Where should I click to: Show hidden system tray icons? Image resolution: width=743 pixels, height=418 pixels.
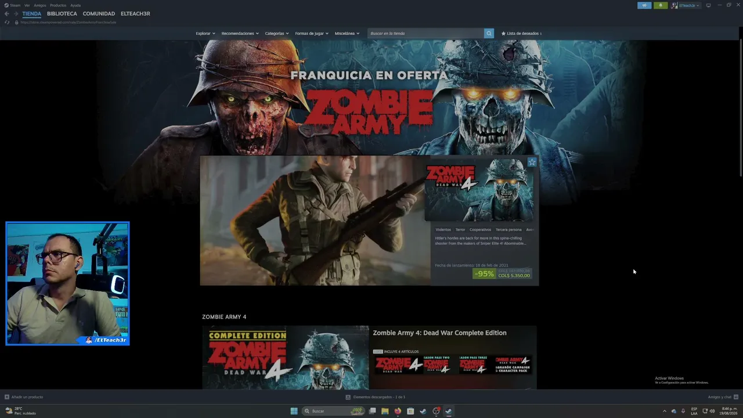665,411
